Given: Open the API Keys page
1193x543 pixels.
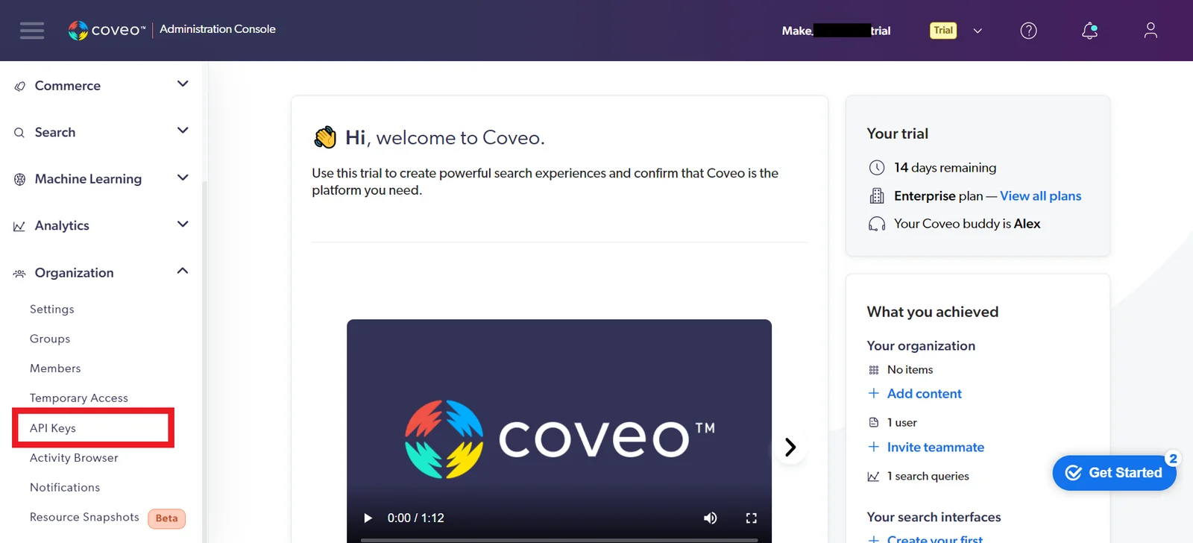Looking at the screenshot, I should coord(53,428).
